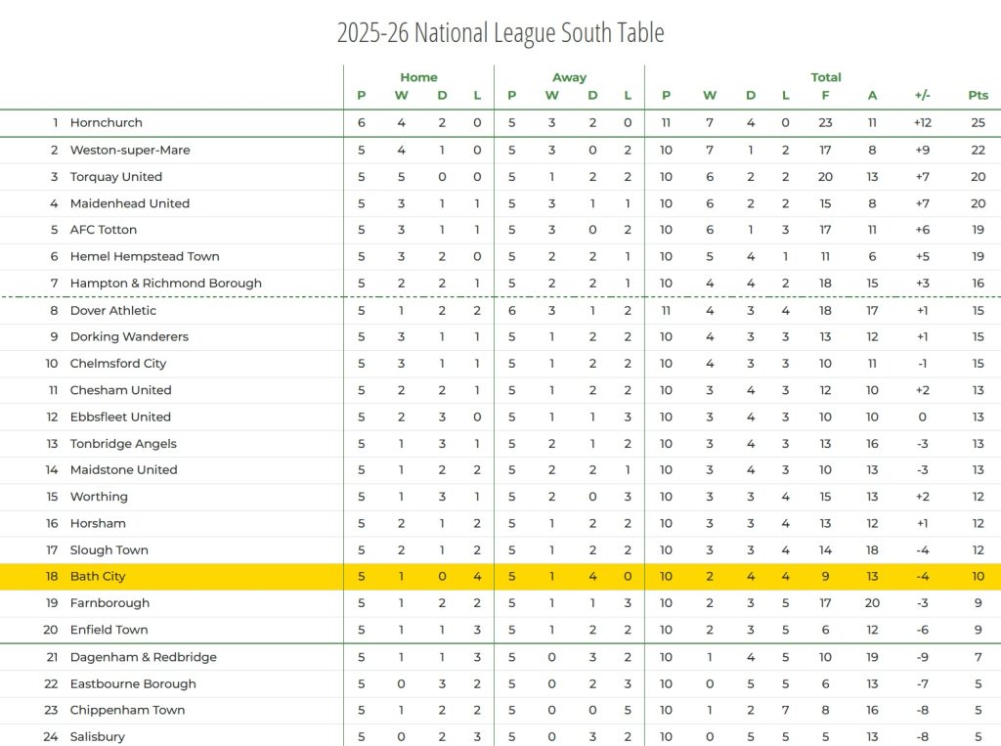
Task: Select Hampton & Richmond Borough team name
Action: coord(165,284)
